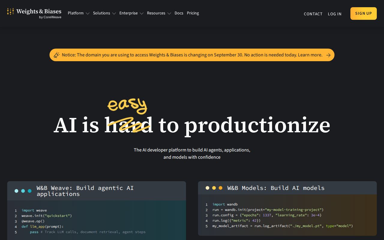This screenshot has width=384, height=240.
Task: Click the "by CoreWeave" text under logo
Action: coord(50,17)
